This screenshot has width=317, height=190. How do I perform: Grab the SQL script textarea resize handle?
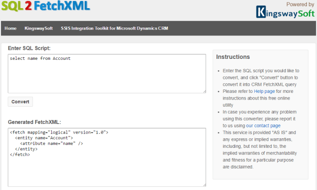click(x=205, y=91)
